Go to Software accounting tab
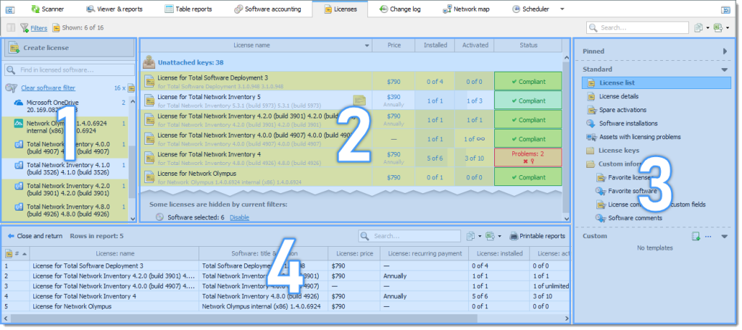This screenshot has width=742, height=330. coord(267,9)
